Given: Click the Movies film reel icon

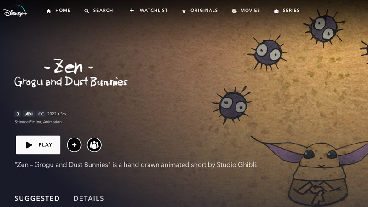Looking at the screenshot, I should coord(234,11).
